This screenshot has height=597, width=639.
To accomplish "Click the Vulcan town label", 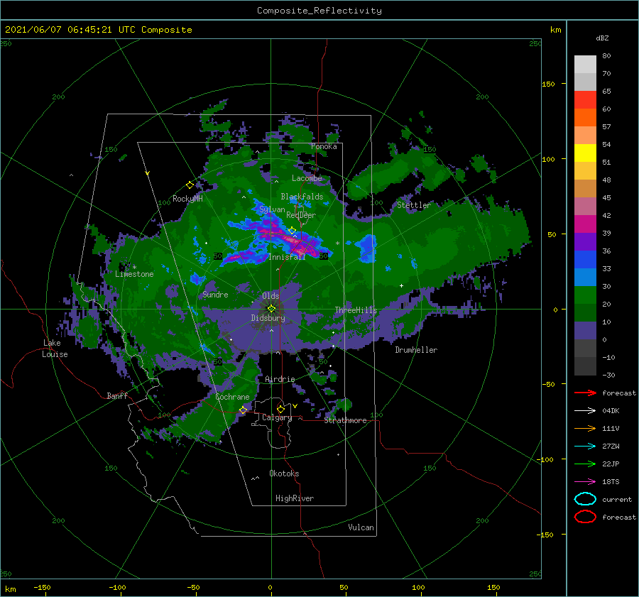I will [x=361, y=527].
